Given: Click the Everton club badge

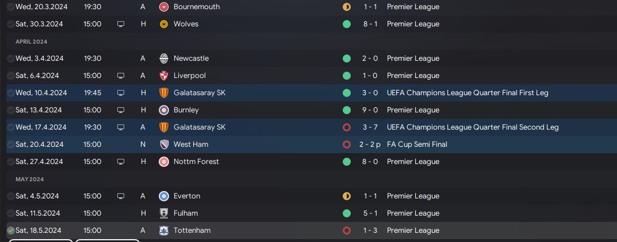Looking at the screenshot, I should 164,196.
